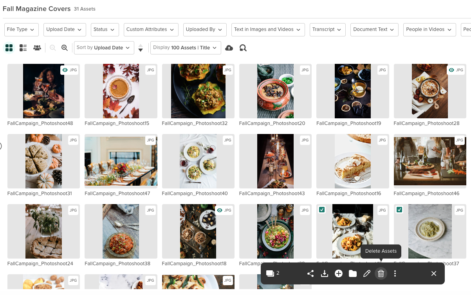Open FallCampaign_Photoshoot24 pie thumbnail
471x295 pixels.
coord(43,231)
